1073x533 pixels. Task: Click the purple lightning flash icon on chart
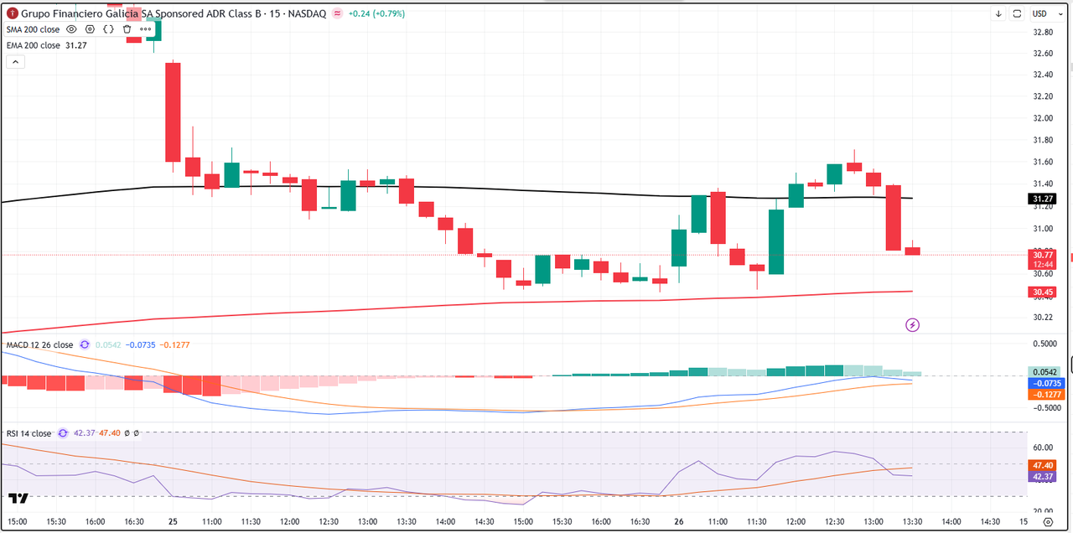[x=913, y=324]
